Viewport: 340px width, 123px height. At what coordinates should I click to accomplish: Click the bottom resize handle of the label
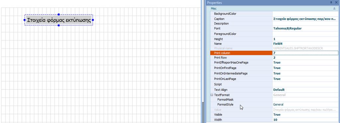[x=59, y=25]
